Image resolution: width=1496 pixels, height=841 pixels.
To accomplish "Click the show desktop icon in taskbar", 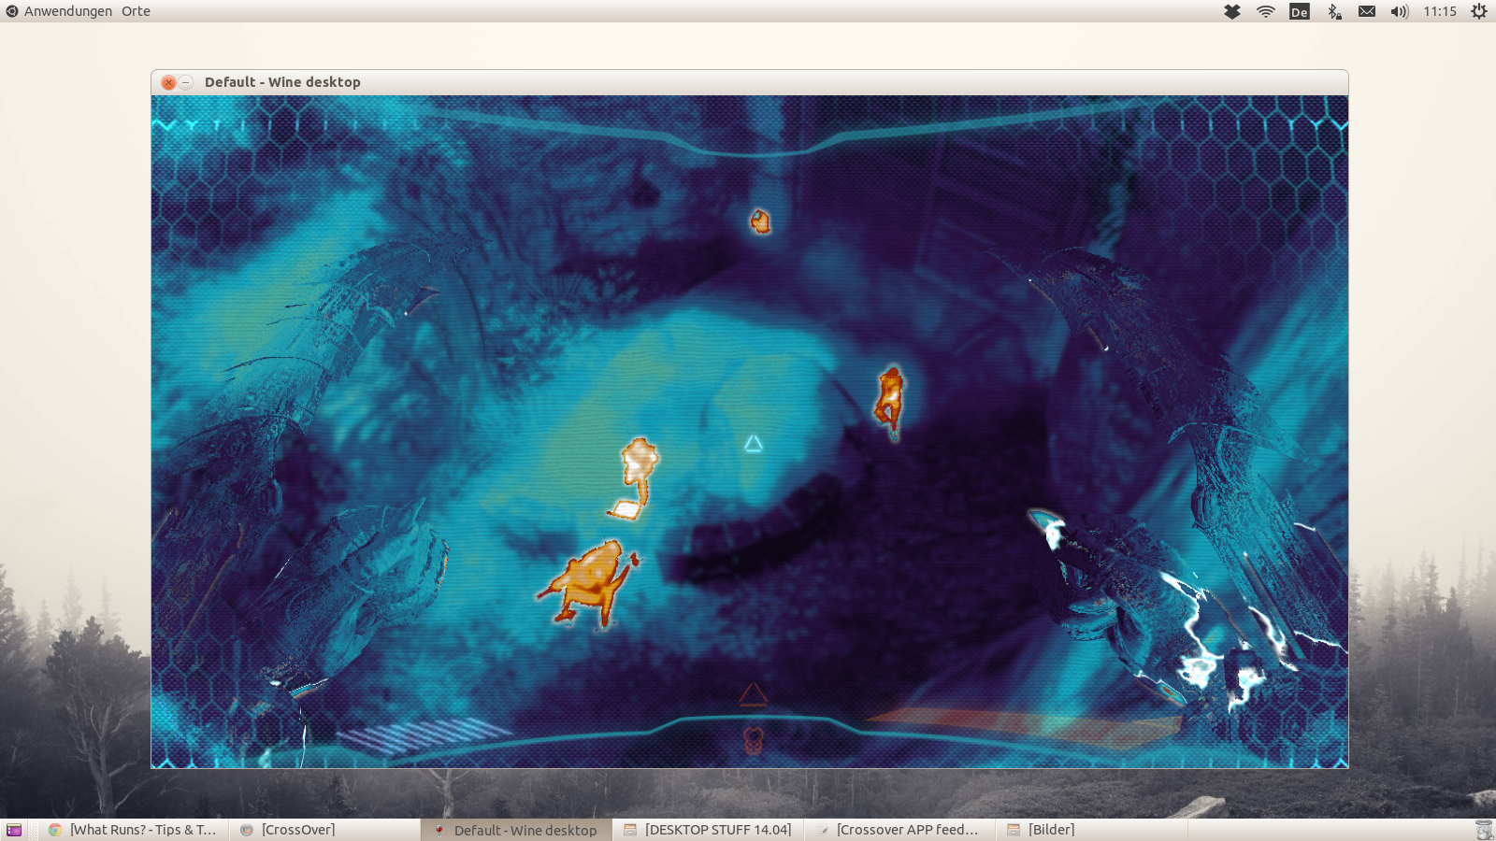I will point(14,830).
